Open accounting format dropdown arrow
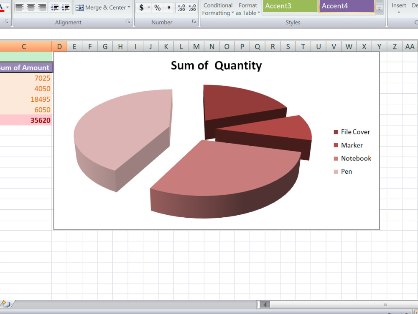Image resolution: width=418 pixels, height=314 pixels. [149, 8]
